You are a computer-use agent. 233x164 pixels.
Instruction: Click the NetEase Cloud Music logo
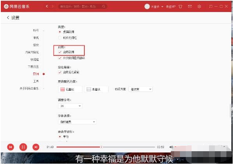tap(17, 7)
